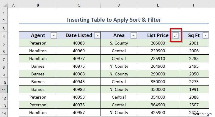Select column D header
Screen dimensions: 215x117
tap(119, 5)
